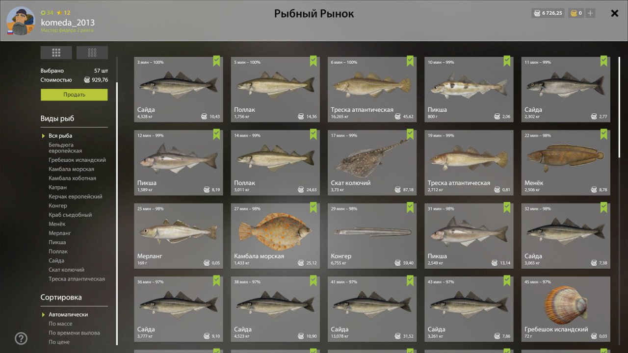Filter fish list by Треска атлантическая

click(77, 279)
